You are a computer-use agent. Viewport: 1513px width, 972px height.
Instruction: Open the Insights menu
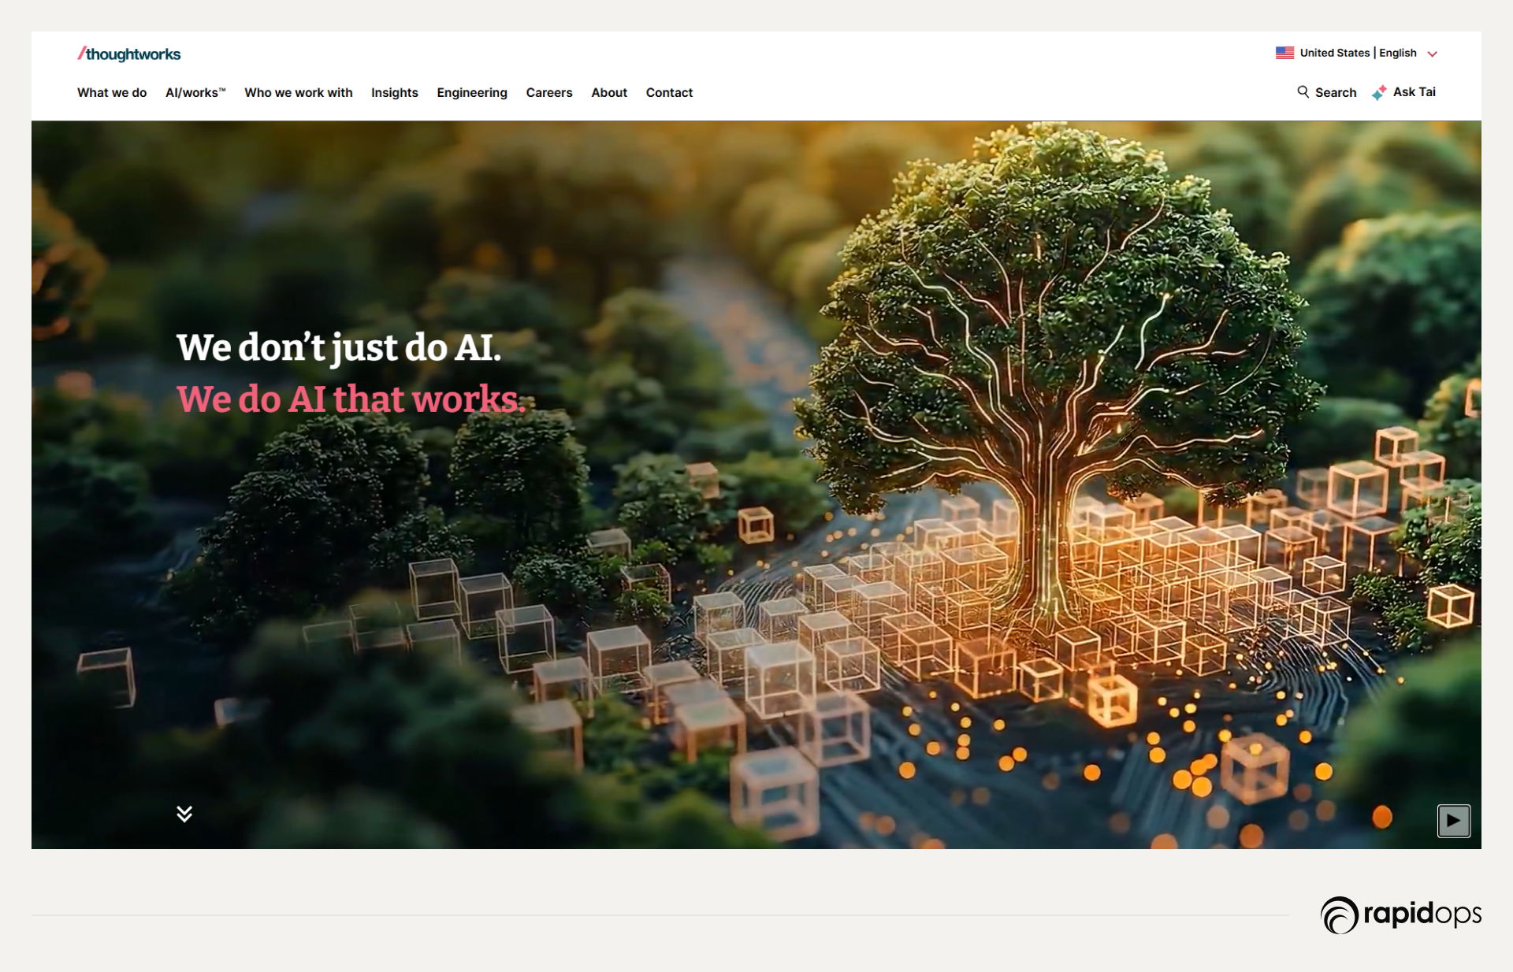(394, 93)
